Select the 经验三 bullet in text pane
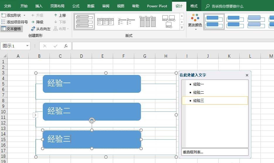Image resolution: width=274 pixels, height=163 pixels. tap(215, 101)
